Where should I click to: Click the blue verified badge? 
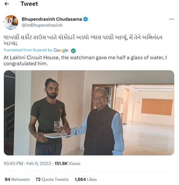(86, 19)
